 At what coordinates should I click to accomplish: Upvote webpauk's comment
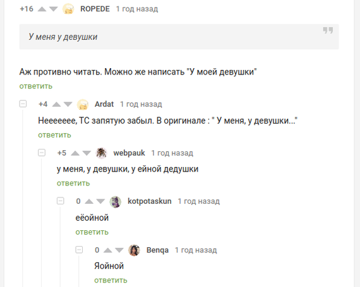click(75, 153)
